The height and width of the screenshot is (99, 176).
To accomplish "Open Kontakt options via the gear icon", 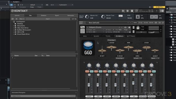I will pos(128,11).
